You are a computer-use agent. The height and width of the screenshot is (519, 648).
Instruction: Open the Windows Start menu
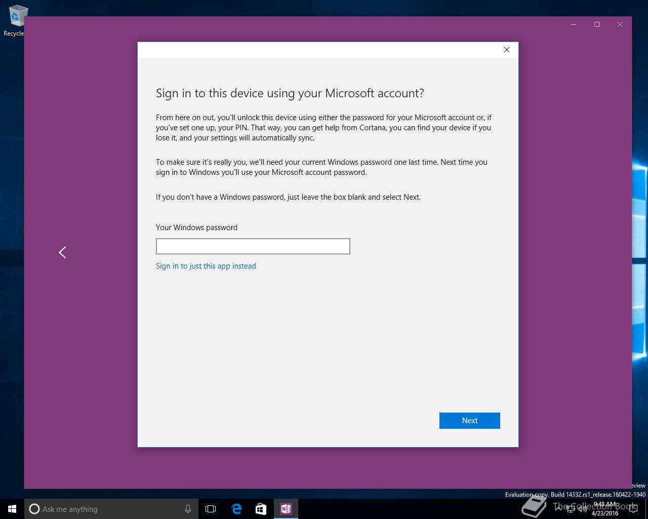coord(12,509)
